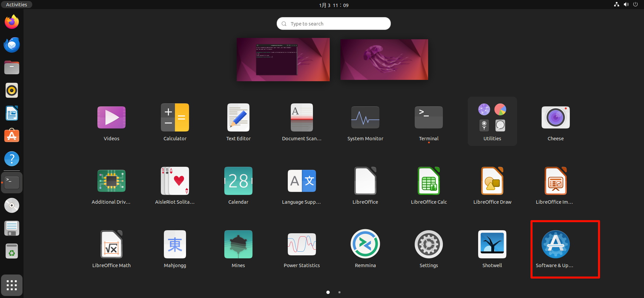Go to the second app grid page dot
This screenshot has height=298, width=644.
339,292
